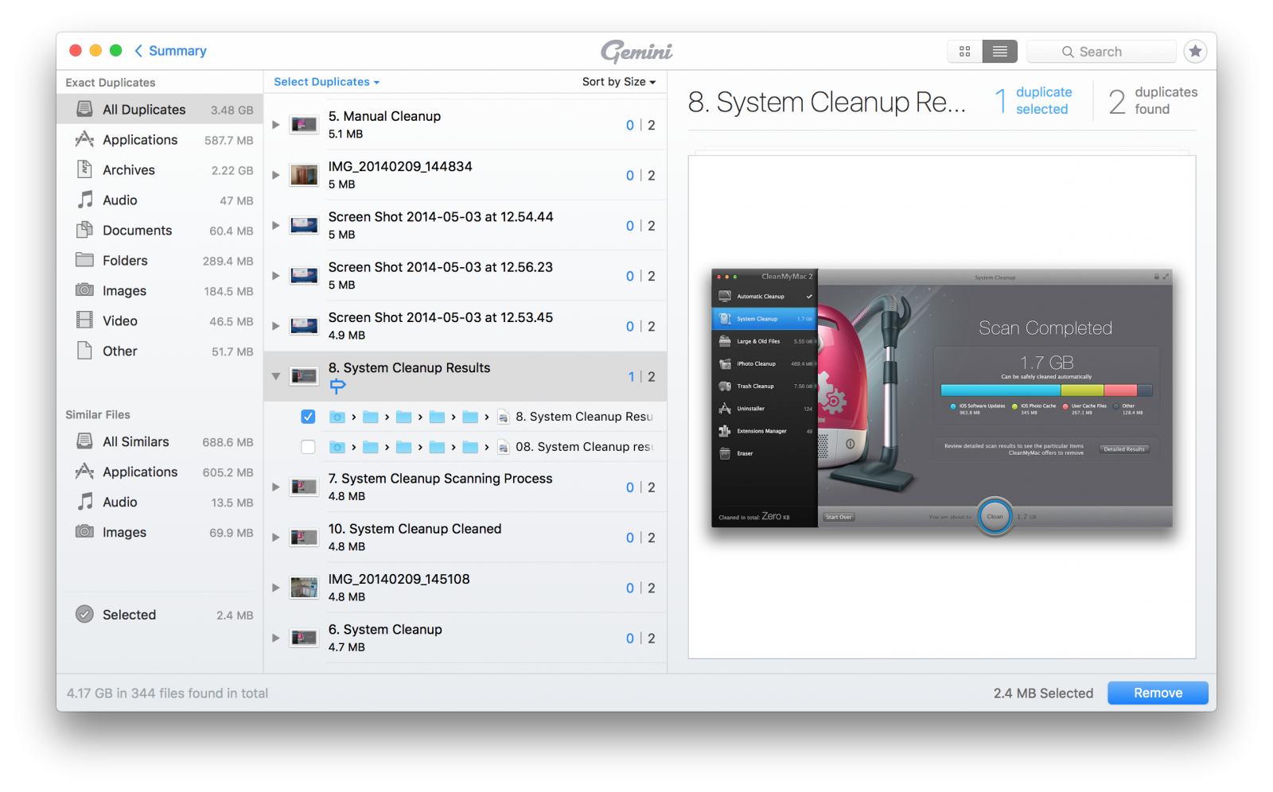1273x792 pixels.
Task: Open the Select Duplicates dropdown
Action: pos(326,82)
